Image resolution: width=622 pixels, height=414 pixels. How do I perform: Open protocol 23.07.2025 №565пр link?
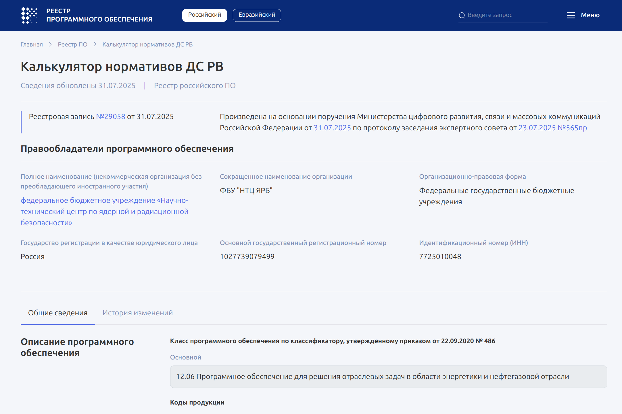pyautogui.click(x=552, y=128)
